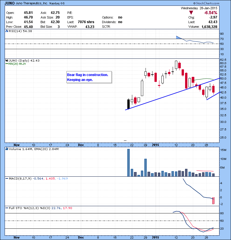Click the Ask price 42.75
The width and height of the screenshot is (231, 240).
pos(55,13)
